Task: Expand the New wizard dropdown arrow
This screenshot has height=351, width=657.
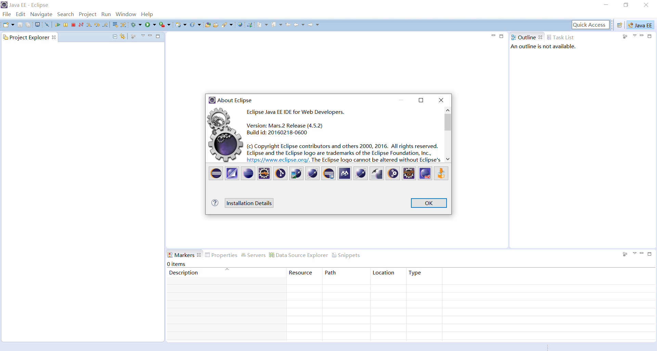Action: coord(12,25)
